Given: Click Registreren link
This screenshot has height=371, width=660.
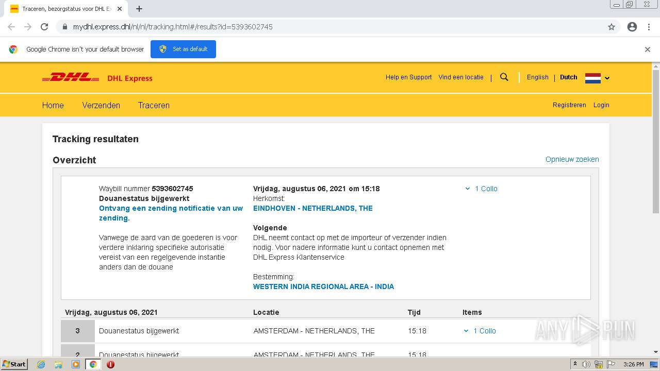Looking at the screenshot, I should click(x=569, y=105).
